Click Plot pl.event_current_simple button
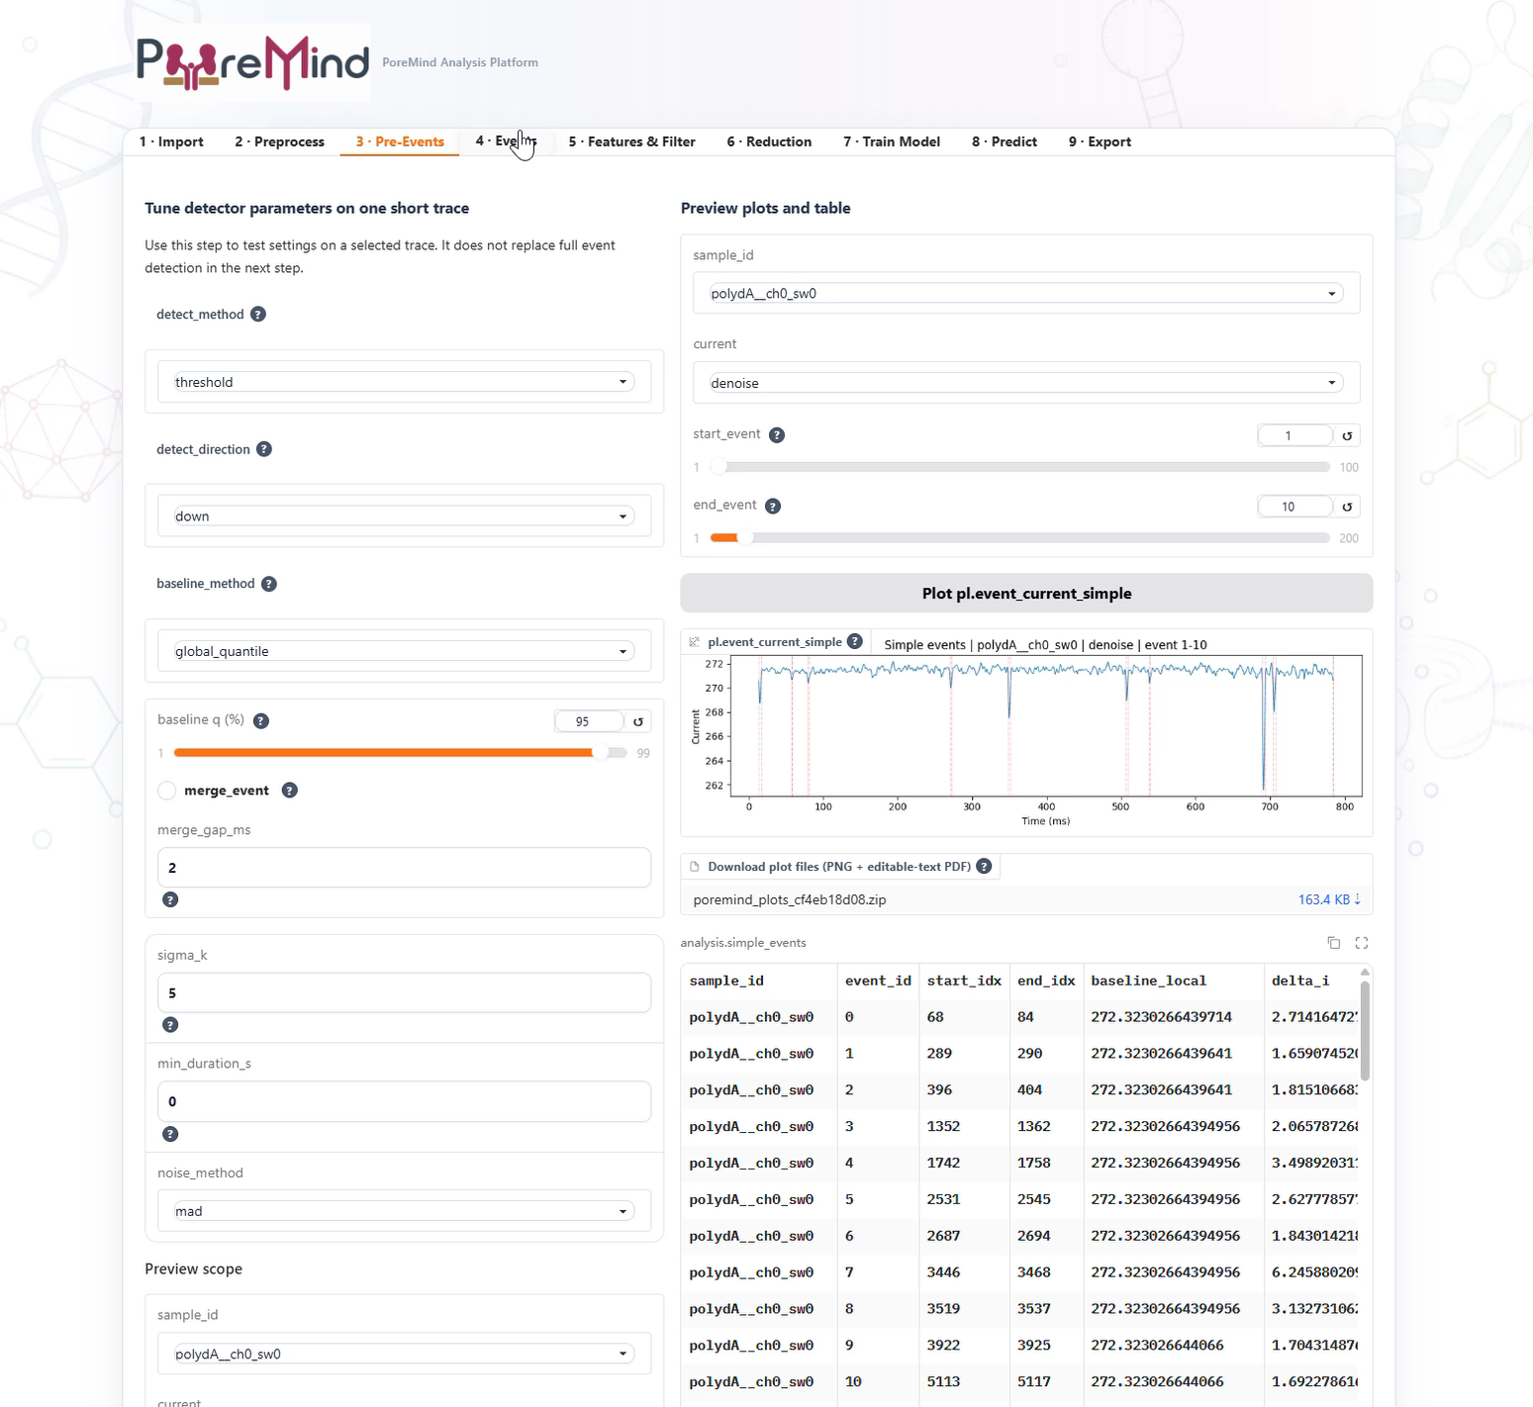1533x1407 pixels. (1026, 594)
